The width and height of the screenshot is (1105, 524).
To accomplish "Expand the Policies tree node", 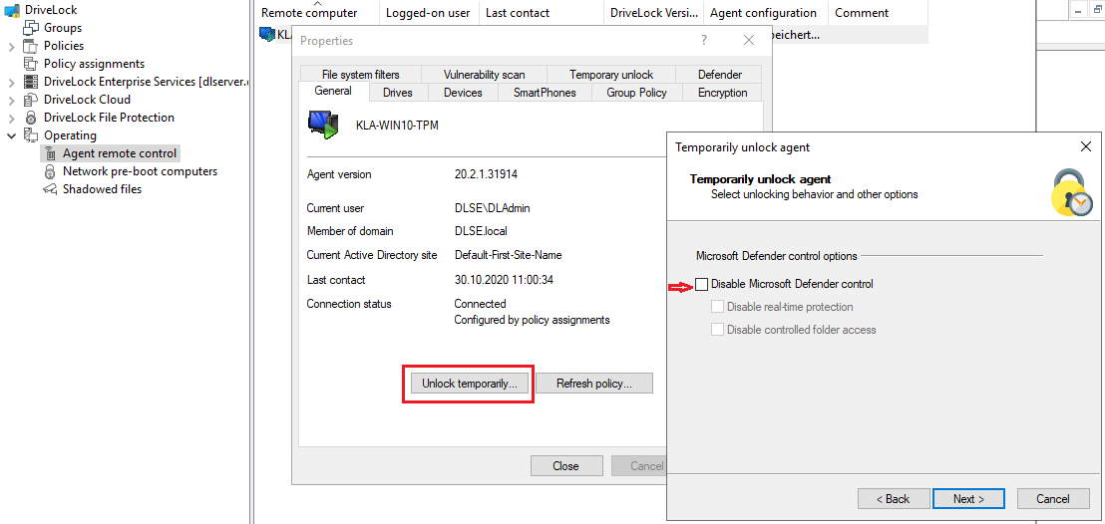I will tap(11, 47).
